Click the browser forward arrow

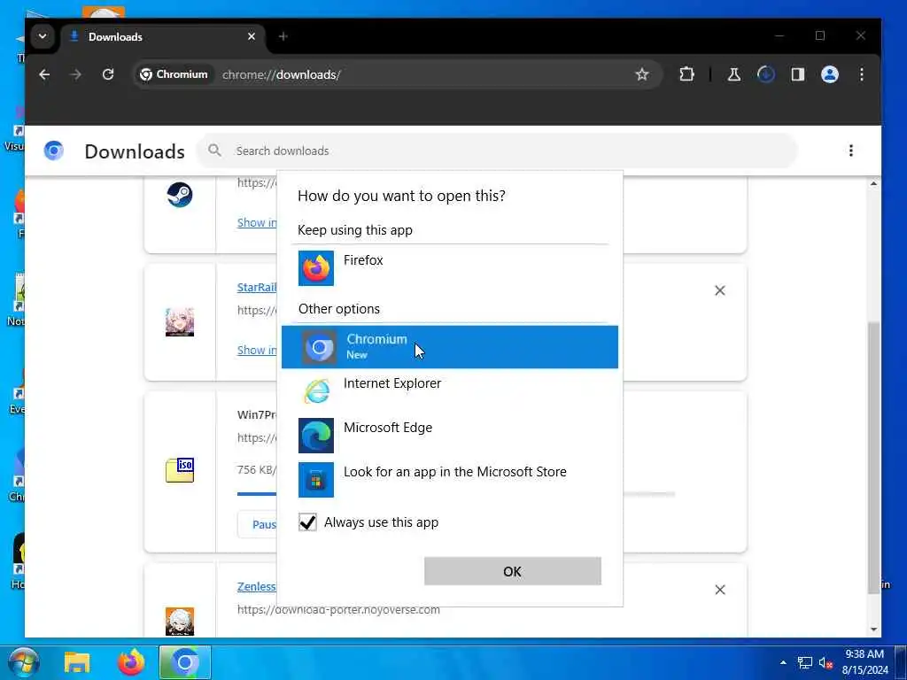[76, 74]
